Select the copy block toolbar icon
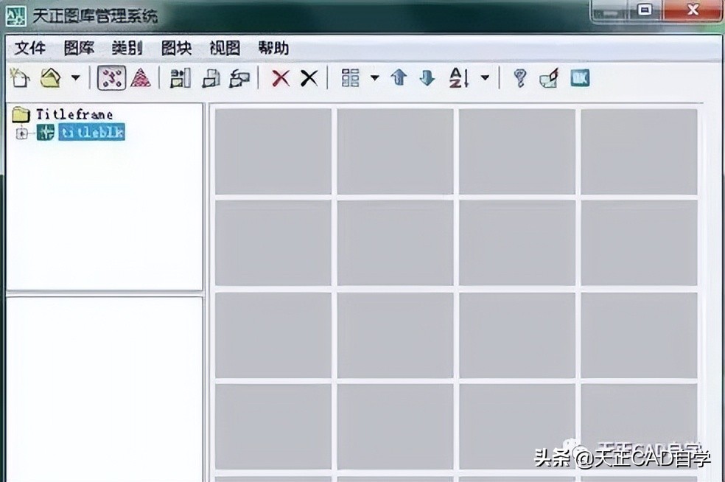Screen dimensions: 725x482 [213, 77]
